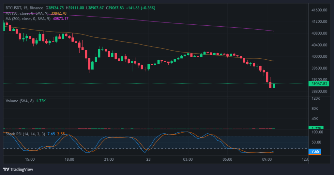Click the MA 200 value 40873.17
The height and width of the screenshot is (175, 334).
pyautogui.click(x=61, y=19)
